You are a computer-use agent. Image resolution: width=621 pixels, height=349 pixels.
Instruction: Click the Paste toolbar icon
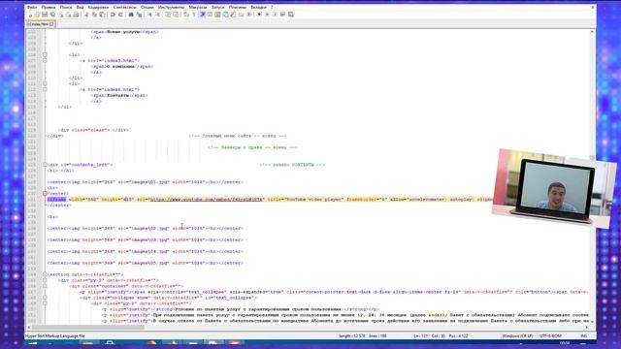coord(102,15)
